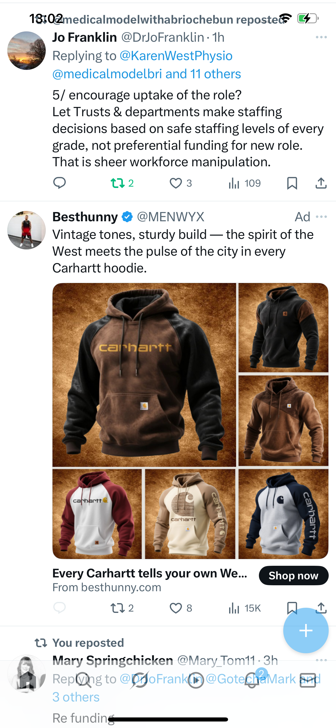View Jo Franklin's profile picture
336x728 pixels.
(27, 51)
